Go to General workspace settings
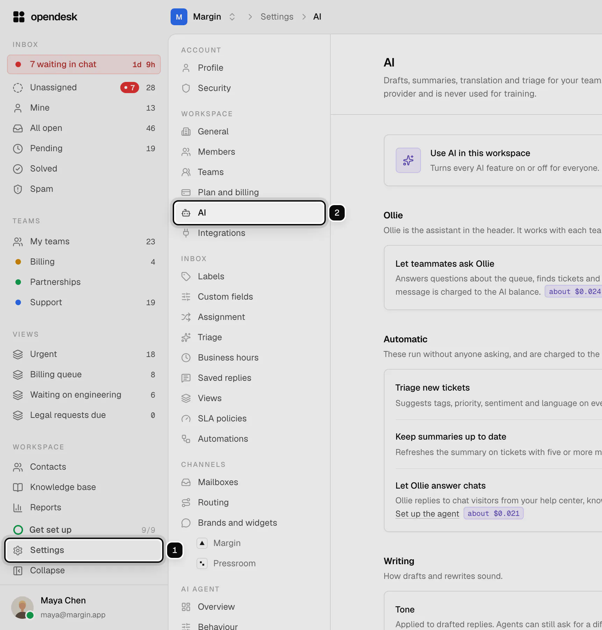 point(249,132)
